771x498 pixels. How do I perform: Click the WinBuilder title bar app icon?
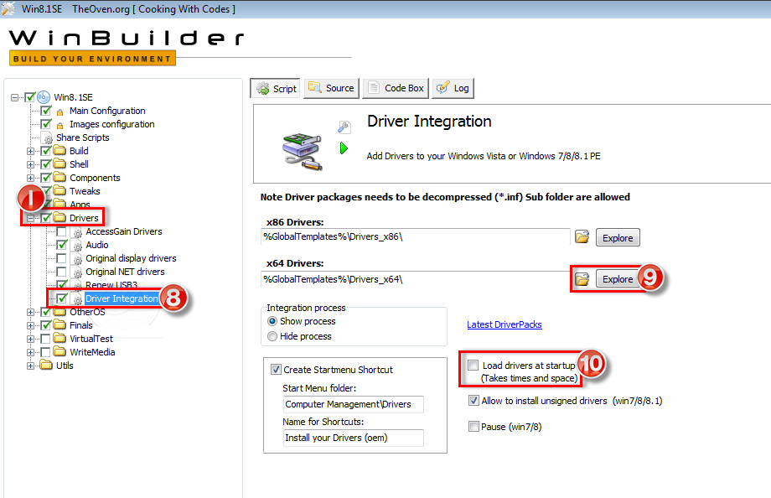[8, 8]
